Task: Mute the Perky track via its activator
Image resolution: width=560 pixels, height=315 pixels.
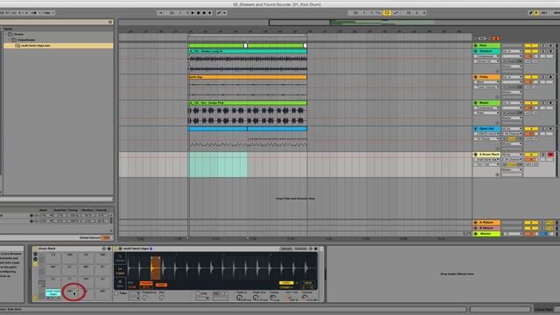Action: click(531, 77)
